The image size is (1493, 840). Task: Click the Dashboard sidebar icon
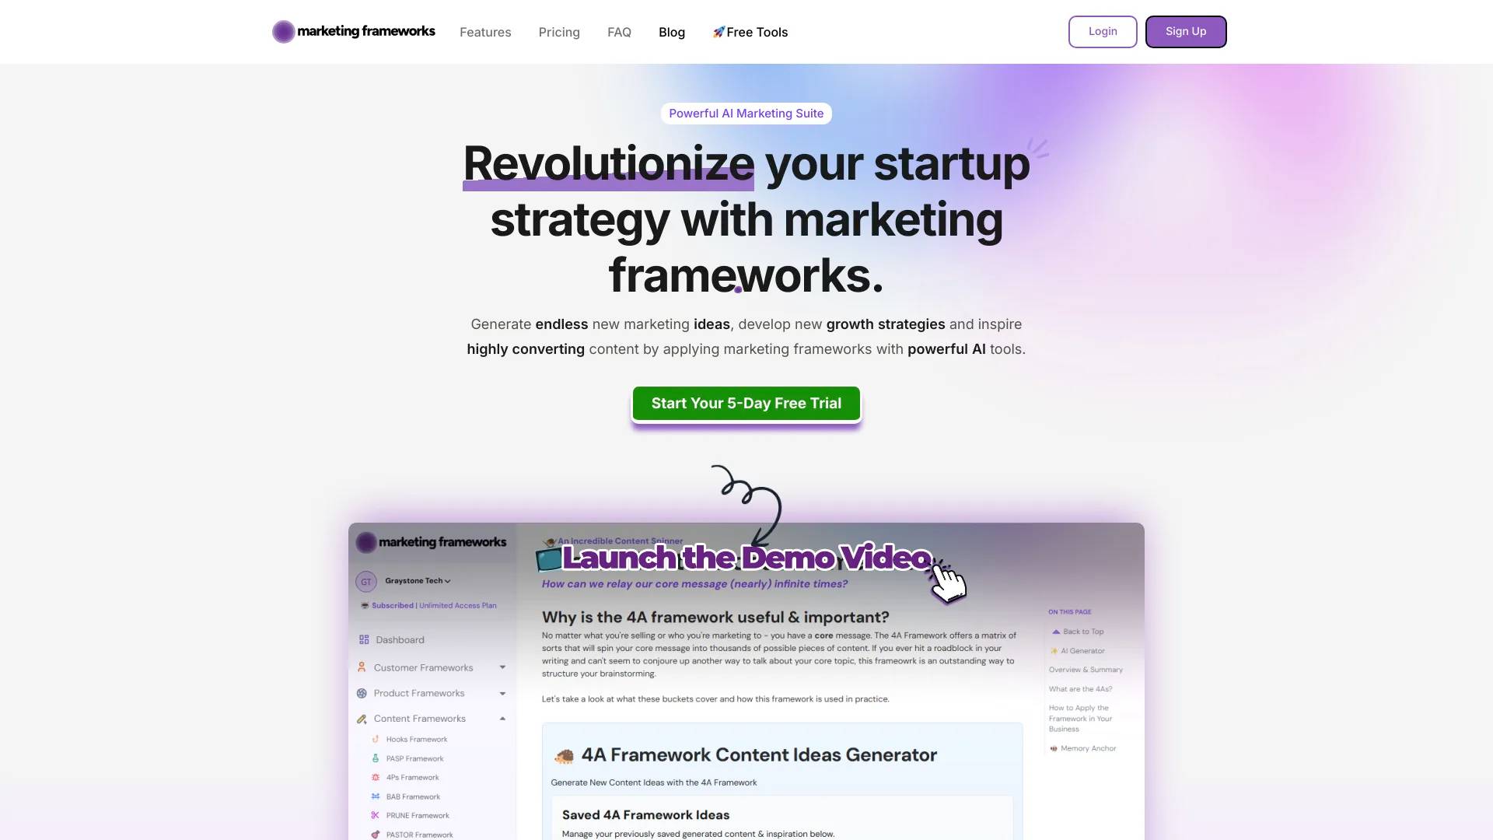[364, 639]
